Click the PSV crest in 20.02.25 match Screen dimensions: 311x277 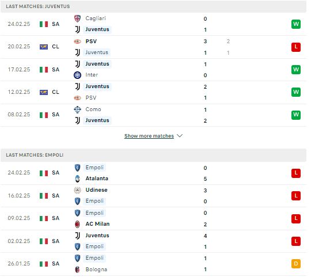78,41
